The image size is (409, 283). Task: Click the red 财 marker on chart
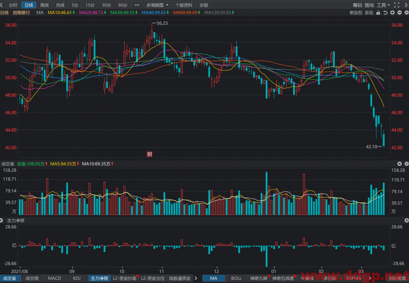[149, 154]
